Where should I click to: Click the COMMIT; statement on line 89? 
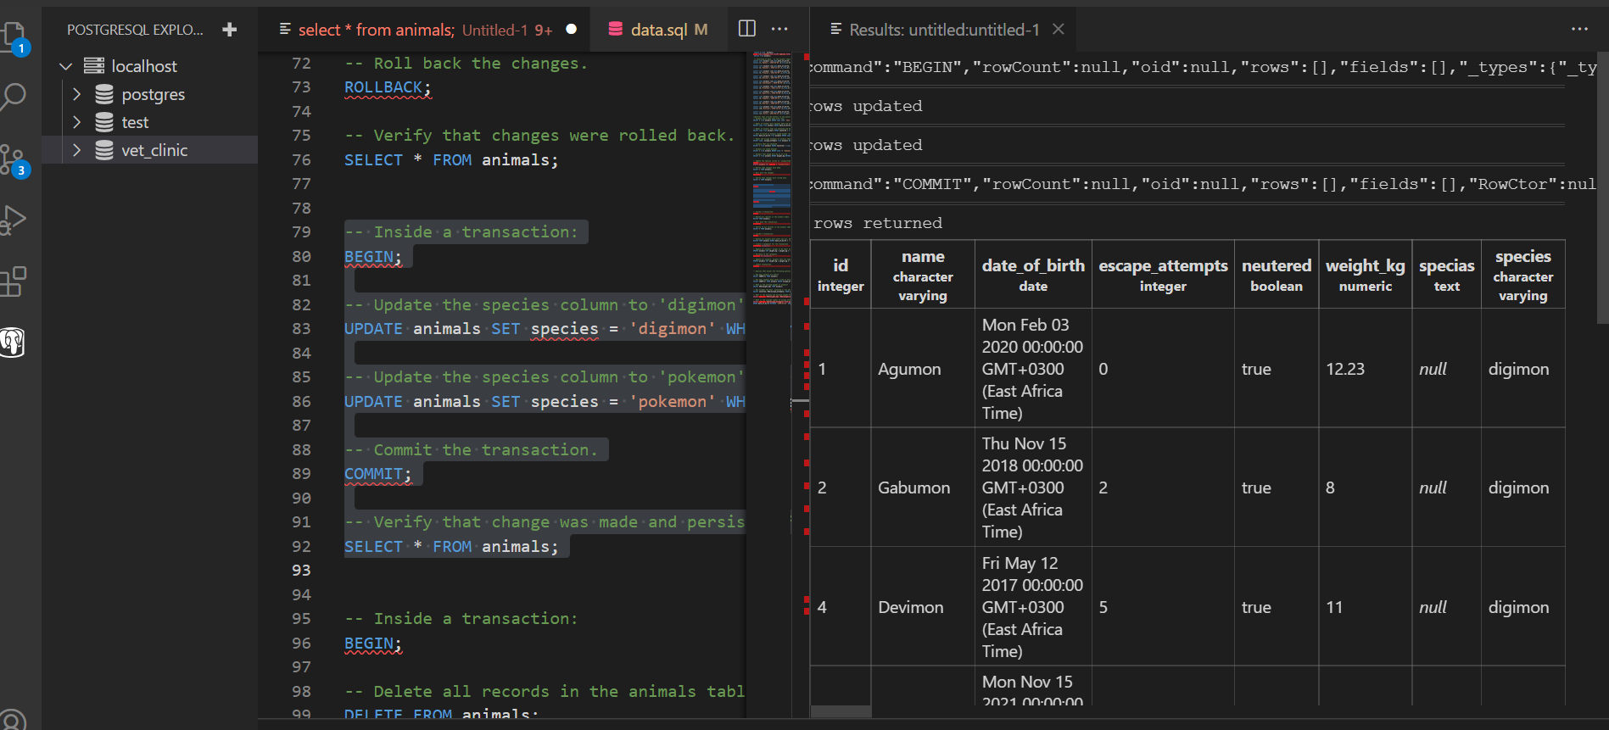point(377,474)
